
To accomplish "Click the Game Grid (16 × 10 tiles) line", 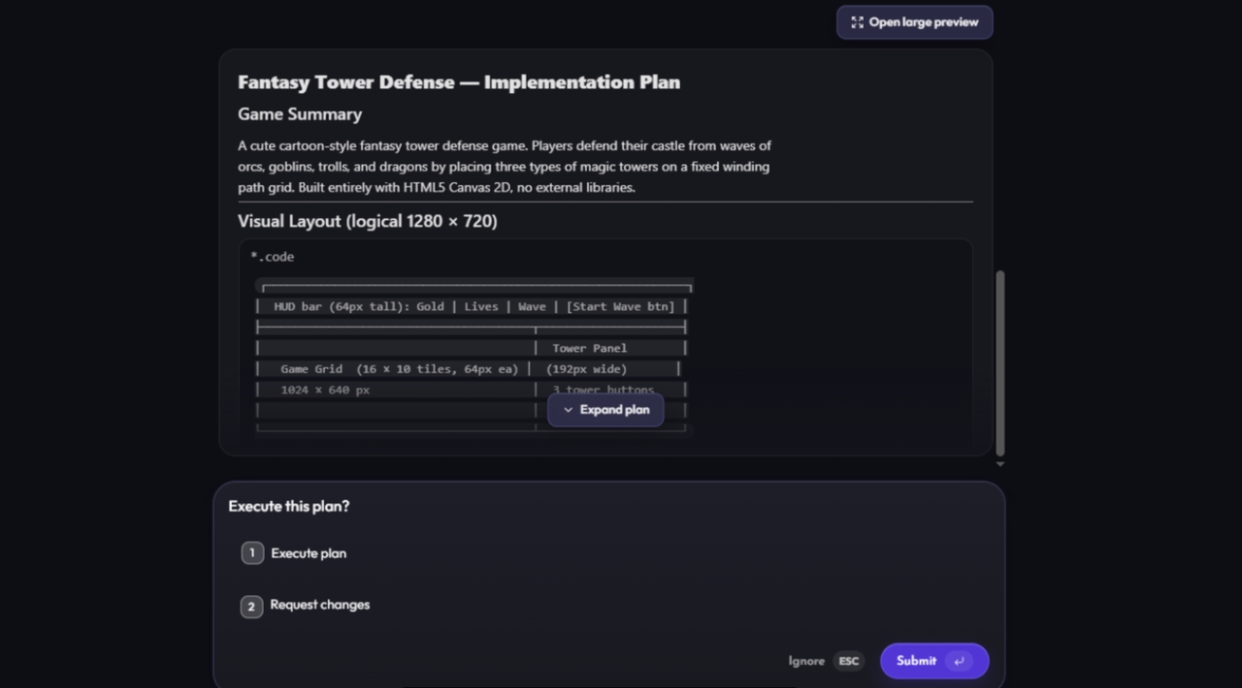I will tap(399, 369).
